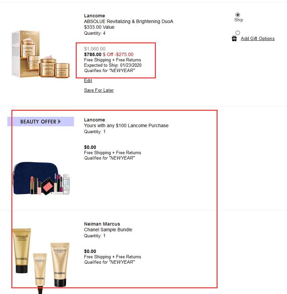Screen dimensions: 287x294
Task: Click the Ship label text
Action: coord(239,20)
